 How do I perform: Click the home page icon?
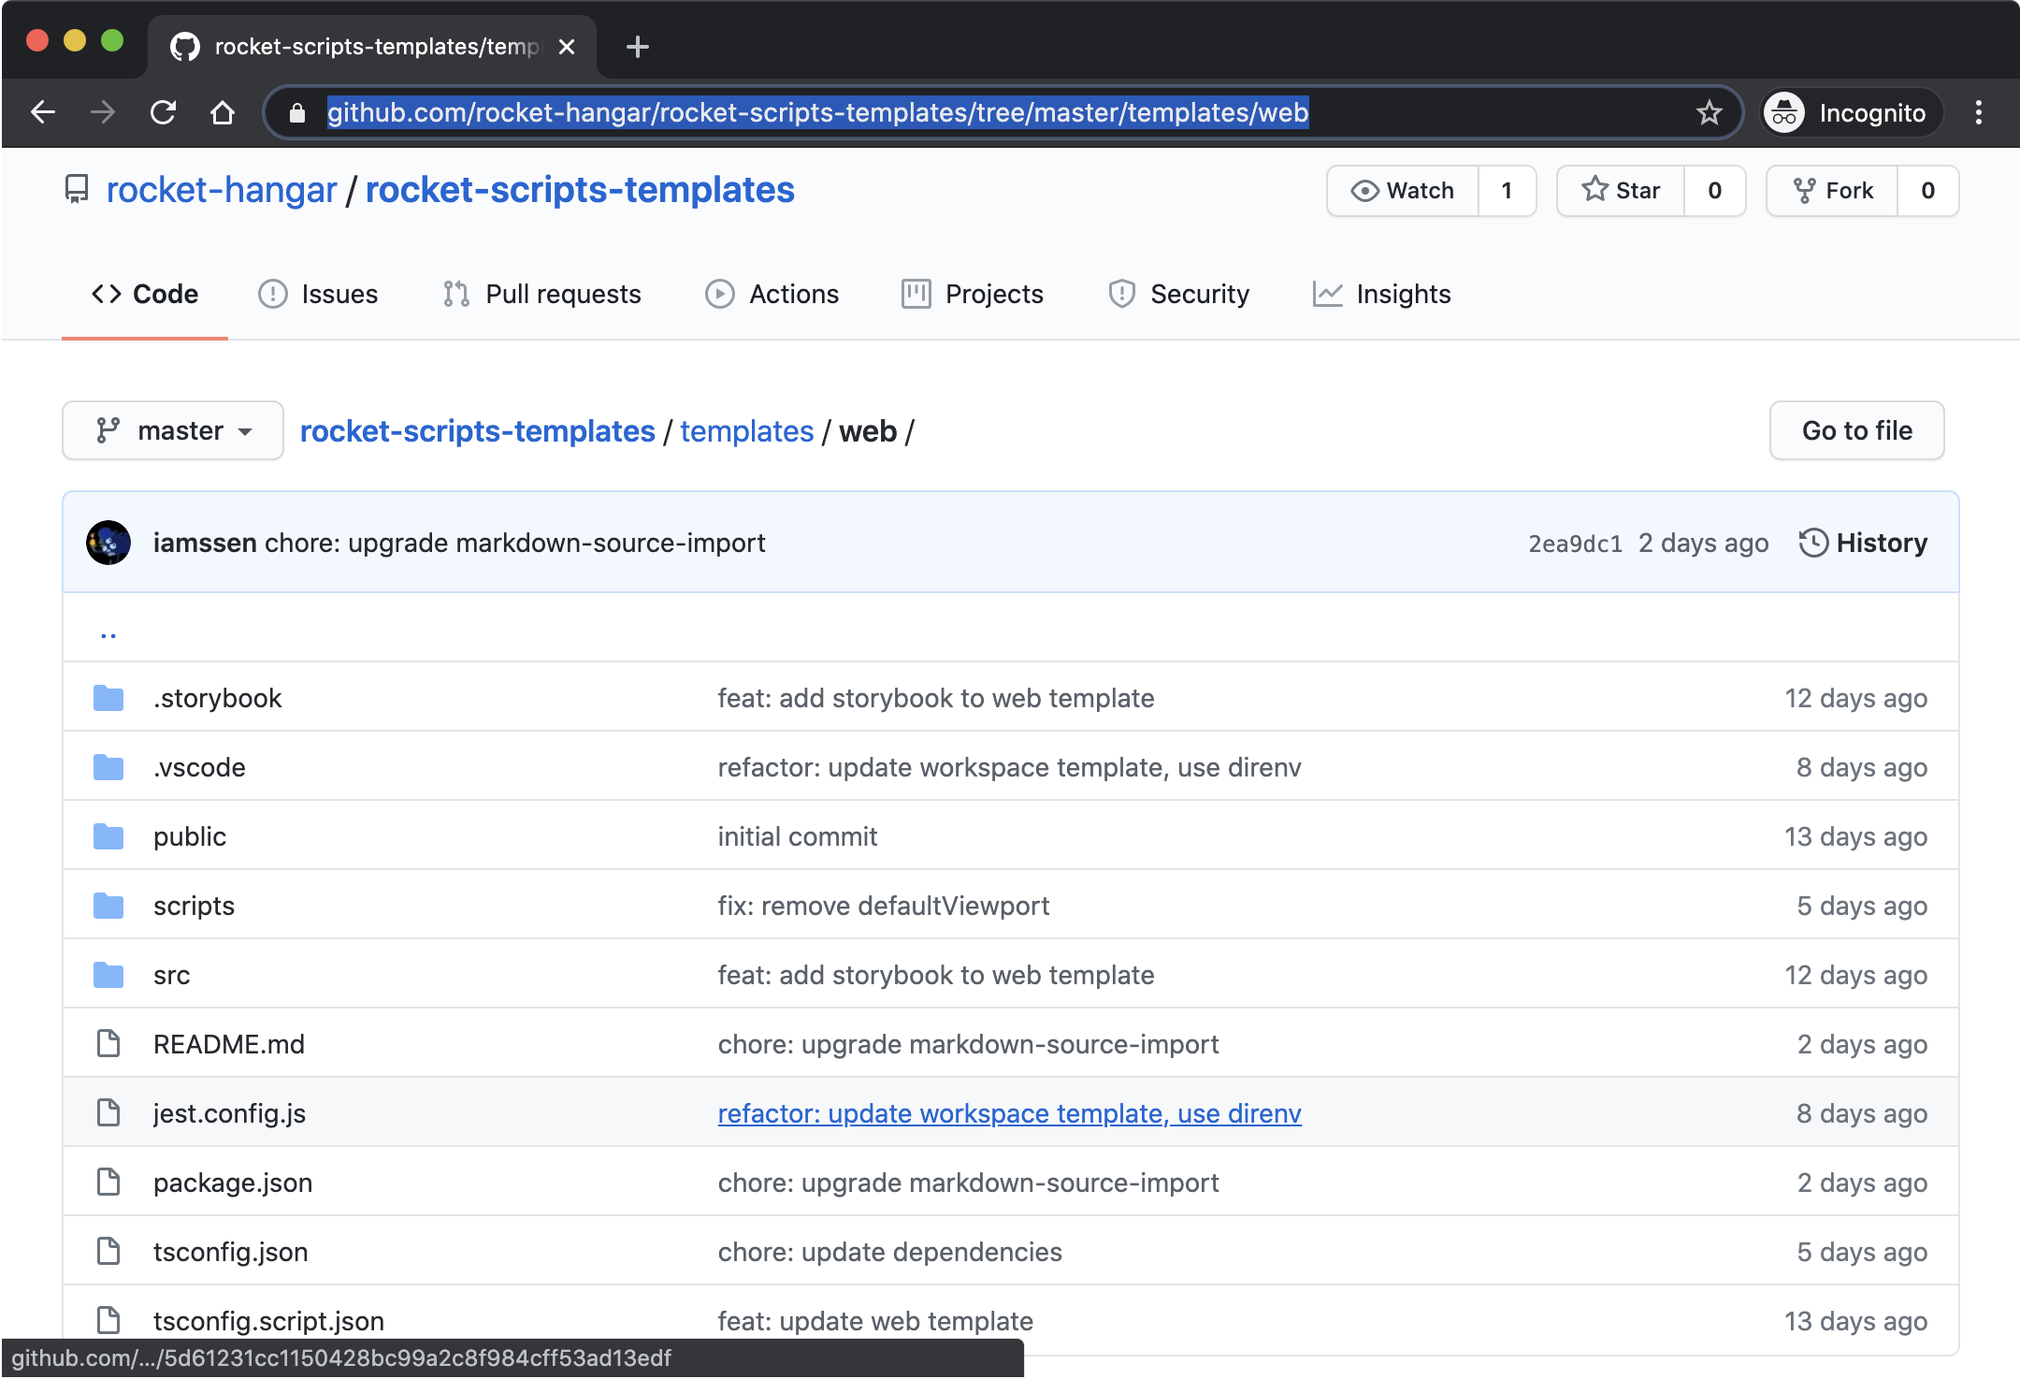[x=223, y=113]
